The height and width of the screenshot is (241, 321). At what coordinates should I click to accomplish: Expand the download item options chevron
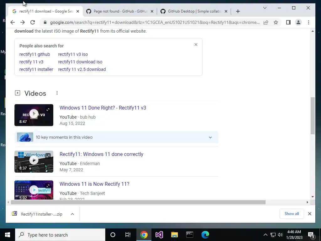coord(72,214)
